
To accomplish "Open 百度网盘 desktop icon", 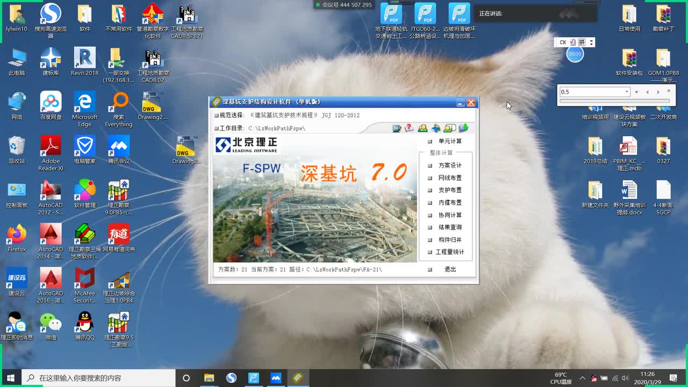I will (x=51, y=106).
